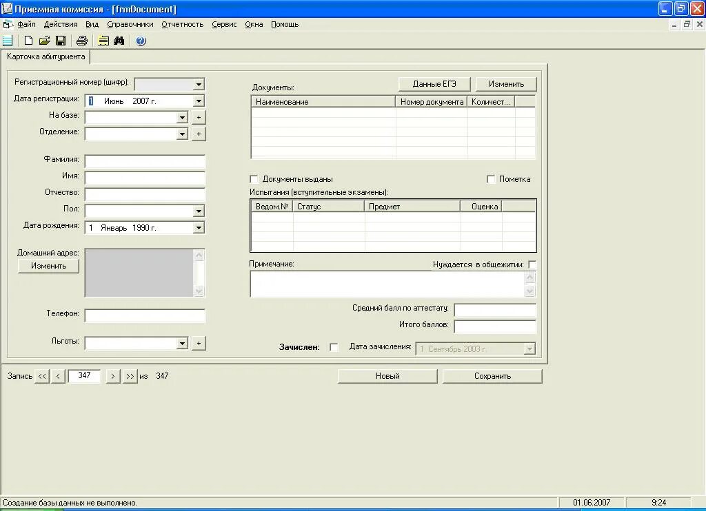
Task: Tick the Зачислен checkbox
Action: [x=334, y=347]
